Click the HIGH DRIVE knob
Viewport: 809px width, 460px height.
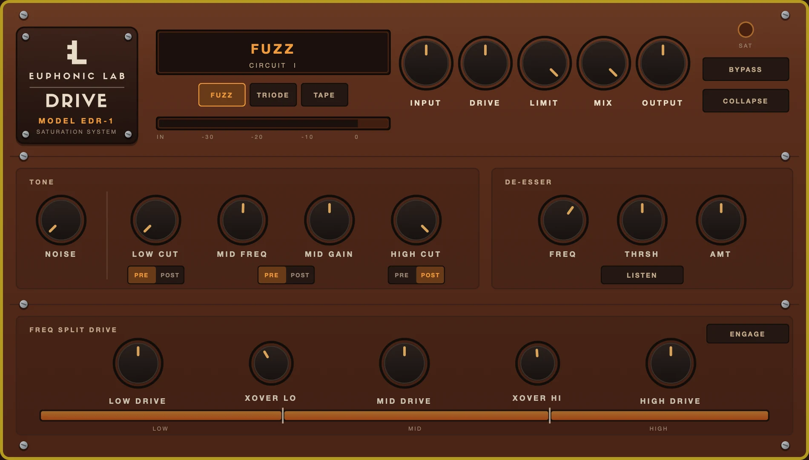click(671, 363)
